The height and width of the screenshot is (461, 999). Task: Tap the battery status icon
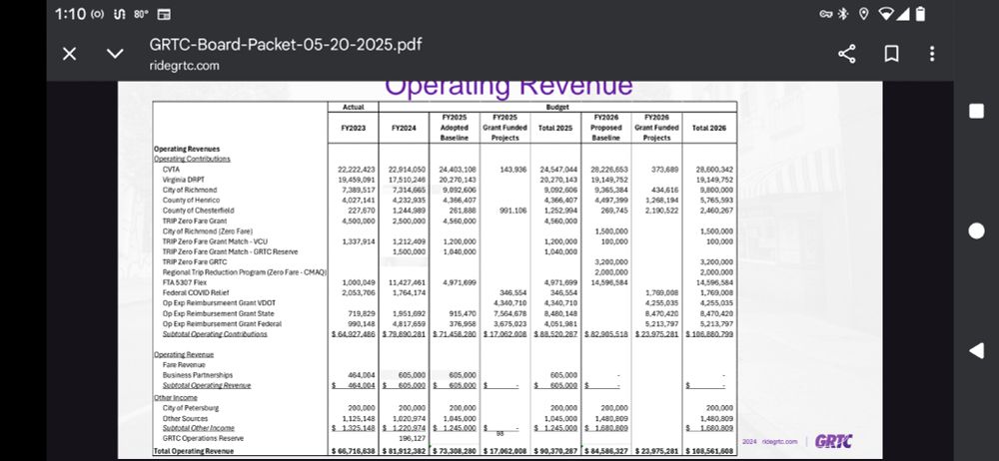coord(920,14)
